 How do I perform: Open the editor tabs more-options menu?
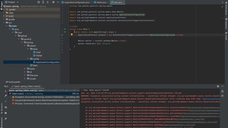click(222, 2)
